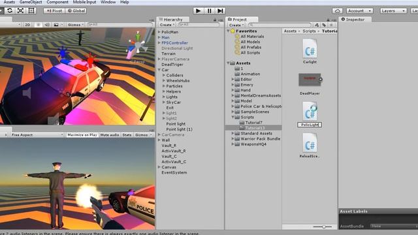418x235 pixels.
Task: Expand WheelsHubs under Car
Action: (x=164, y=81)
